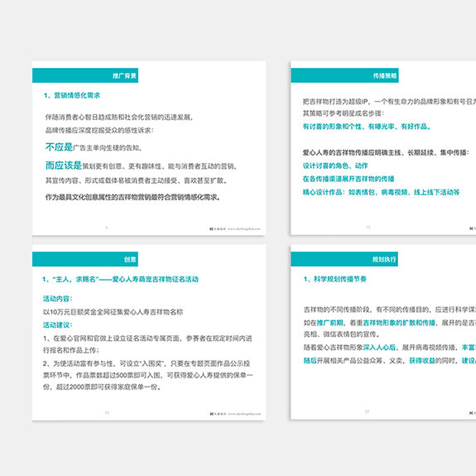Click the line 份,超过2000票即可获得家庭保单一份

point(103,387)
